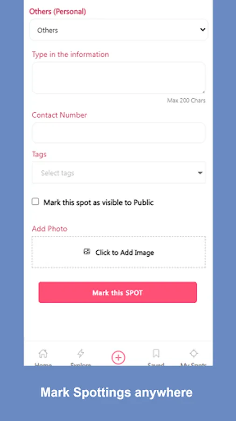Toggle Mark this spot visible to Public
The width and height of the screenshot is (236, 421).
pos(35,201)
